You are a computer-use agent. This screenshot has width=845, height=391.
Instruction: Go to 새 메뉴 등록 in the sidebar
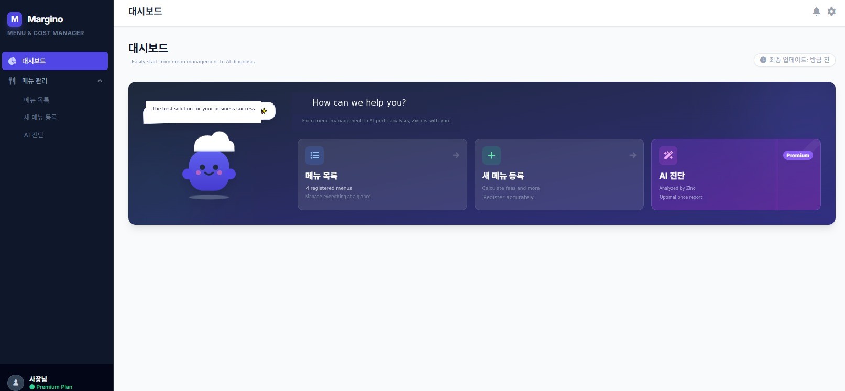click(40, 118)
